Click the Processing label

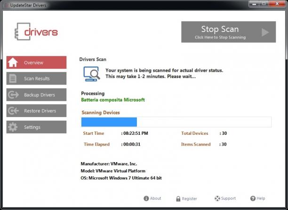[x=93, y=93]
